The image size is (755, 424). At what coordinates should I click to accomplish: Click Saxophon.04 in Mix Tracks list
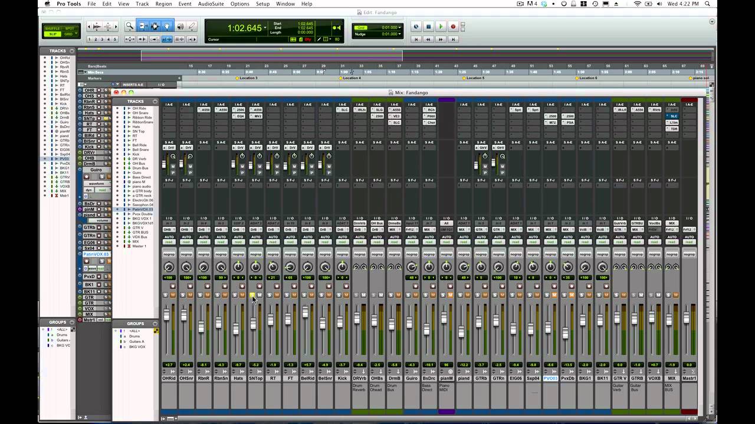point(142,205)
